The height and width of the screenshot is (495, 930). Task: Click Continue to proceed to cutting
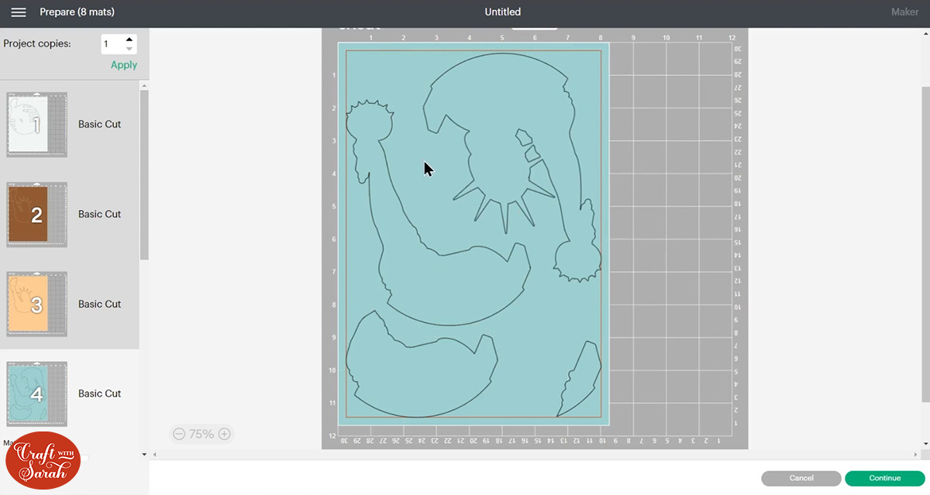pos(885,478)
